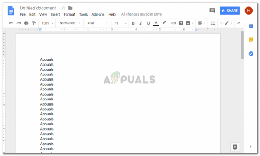This screenshot has width=260, height=156.
Task: Click the blue SHARE button
Action: click(230, 11)
